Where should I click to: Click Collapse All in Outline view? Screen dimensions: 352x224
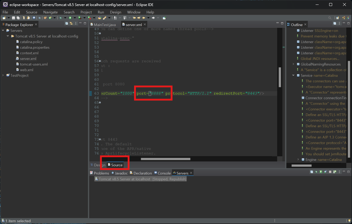pyautogui.click(x=335, y=23)
